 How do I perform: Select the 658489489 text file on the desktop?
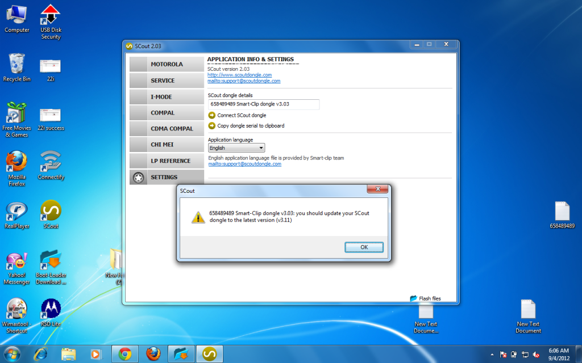[562, 215]
